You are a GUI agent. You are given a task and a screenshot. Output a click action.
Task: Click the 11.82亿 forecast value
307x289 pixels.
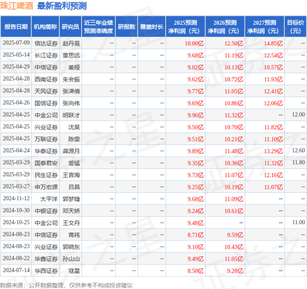click(x=273, y=127)
